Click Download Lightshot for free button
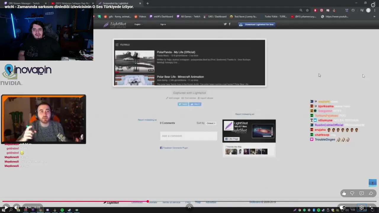Screen dimensions: 379x213 pos(257,24)
